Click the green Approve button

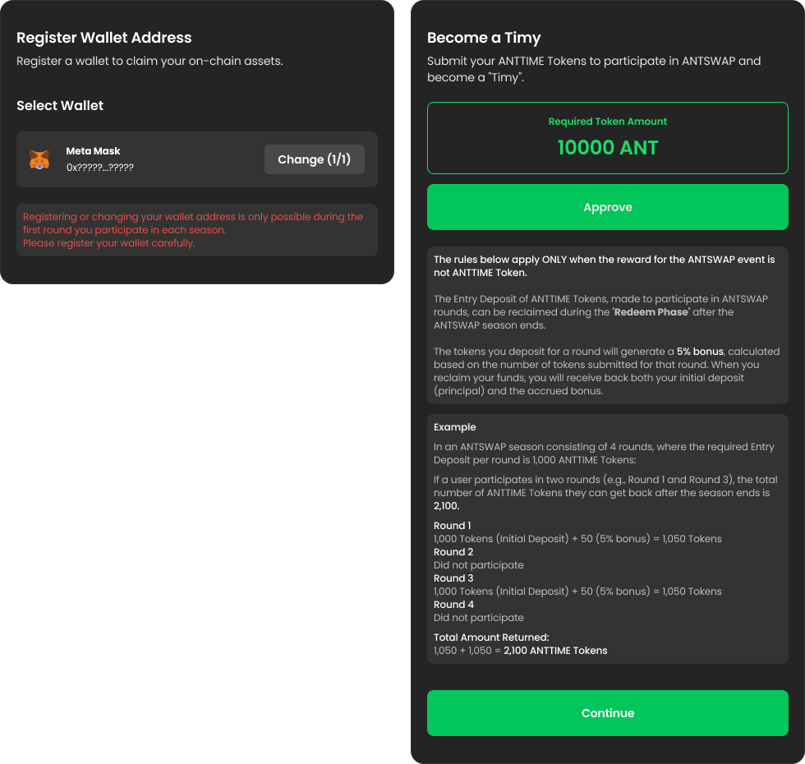point(607,207)
